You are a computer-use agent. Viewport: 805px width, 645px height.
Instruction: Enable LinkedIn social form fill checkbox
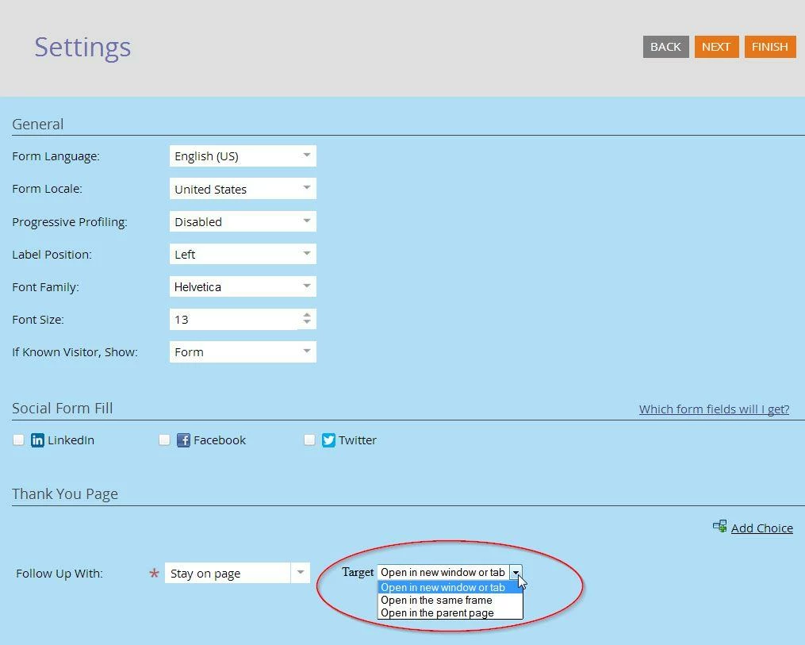point(18,440)
